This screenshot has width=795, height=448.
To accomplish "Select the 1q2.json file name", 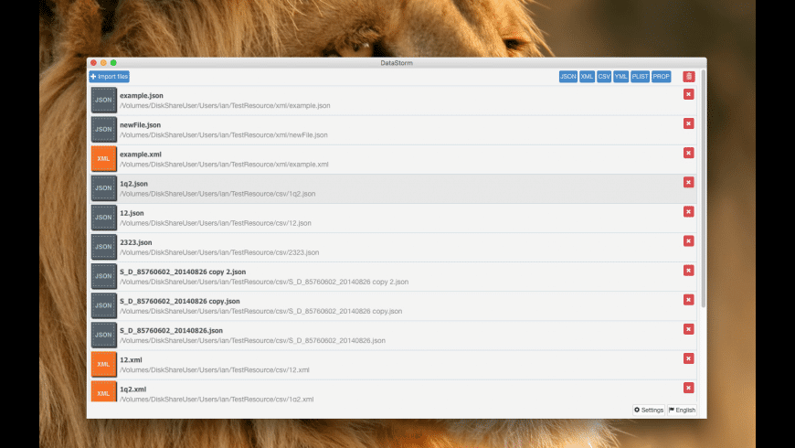I will tap(133, 184).
